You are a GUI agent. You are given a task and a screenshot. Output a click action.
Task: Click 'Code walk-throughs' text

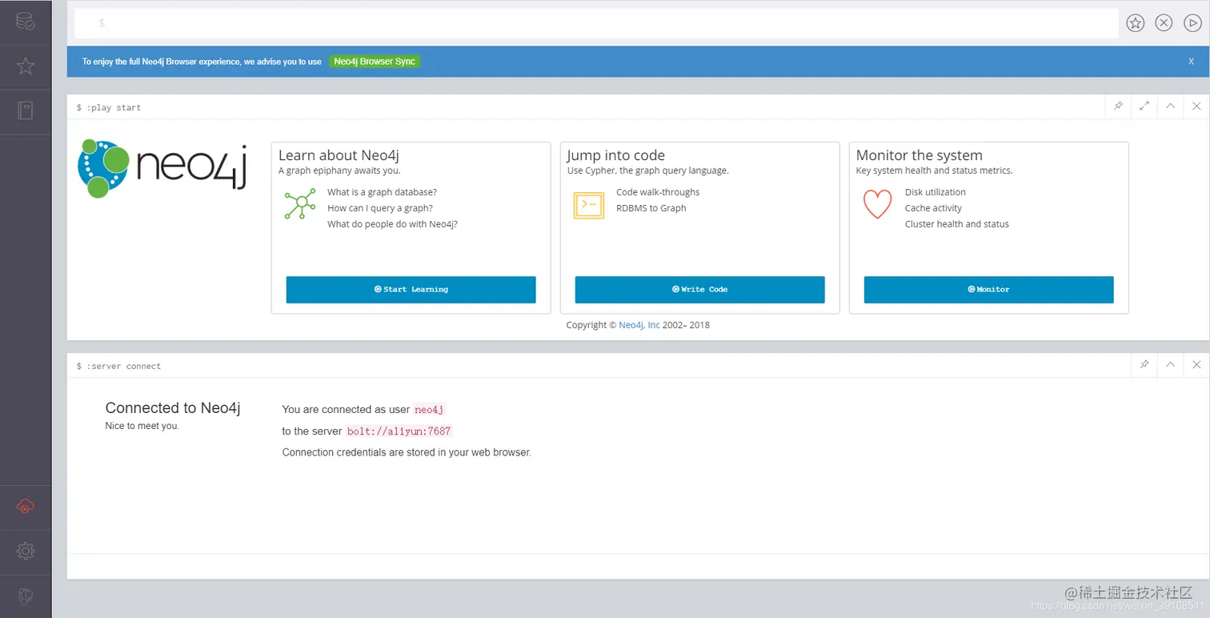coord(658,192)
